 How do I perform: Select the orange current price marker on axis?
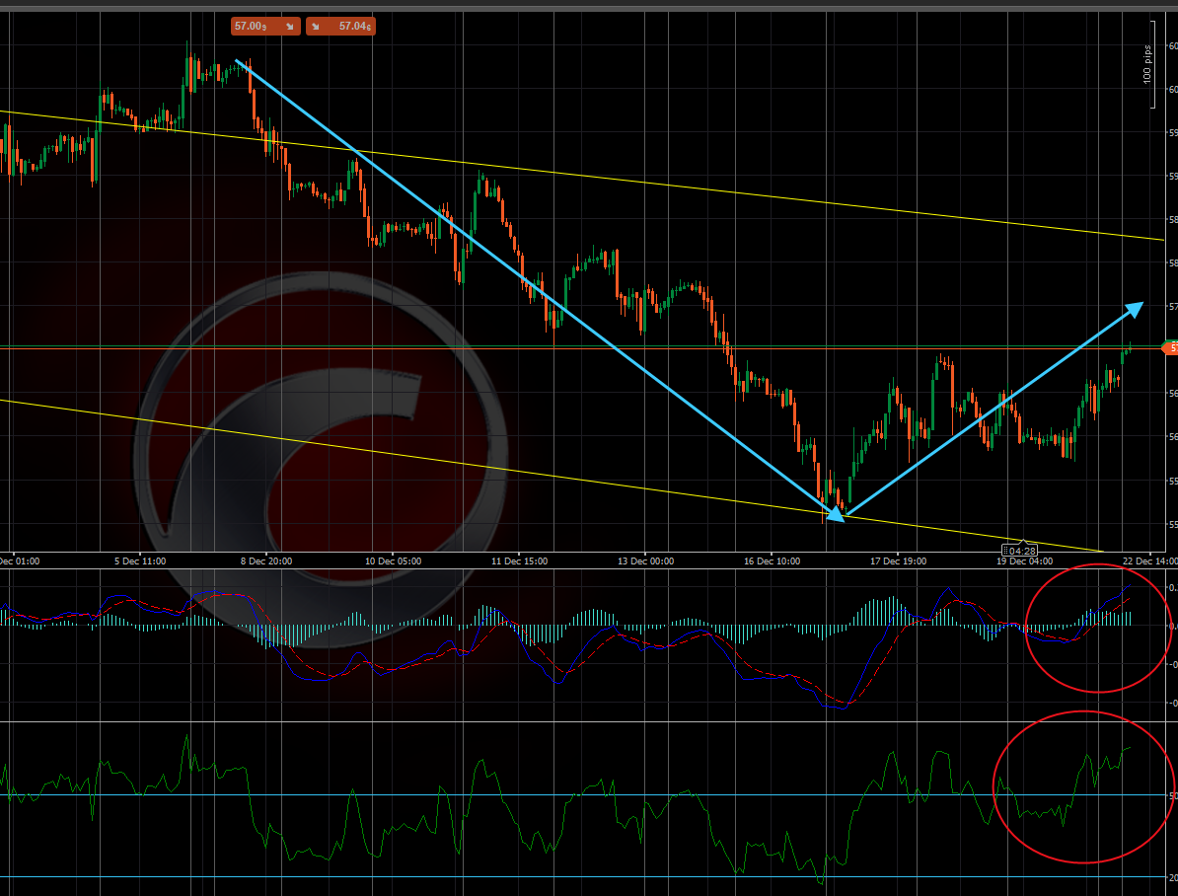click(x=1170, y=348)
